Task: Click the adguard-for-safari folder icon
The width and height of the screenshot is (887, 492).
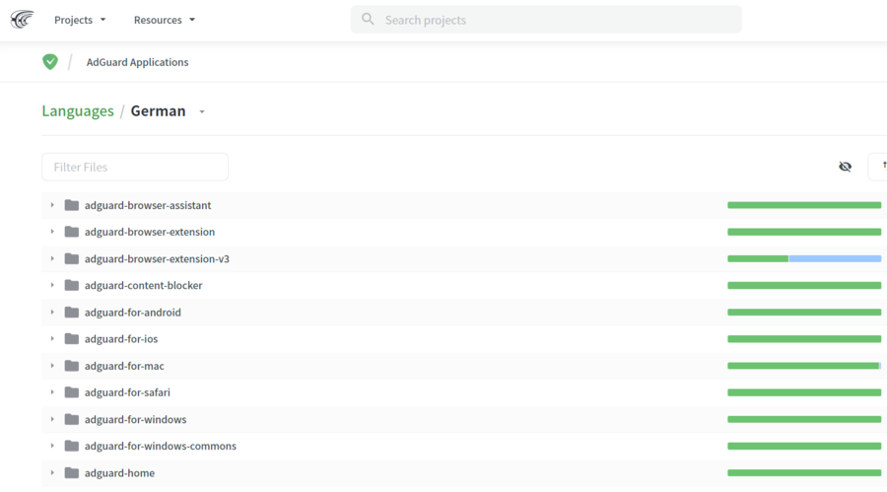Action: coord(71,392)
